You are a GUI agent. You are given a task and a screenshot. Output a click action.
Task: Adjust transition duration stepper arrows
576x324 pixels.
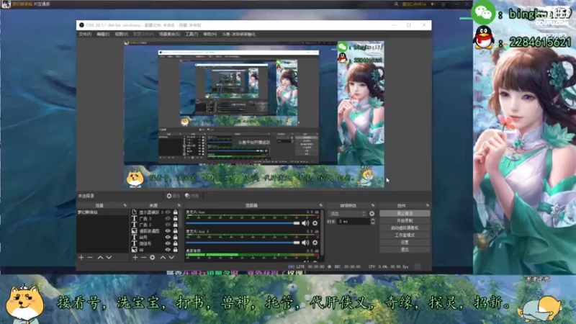click(372, 222)
